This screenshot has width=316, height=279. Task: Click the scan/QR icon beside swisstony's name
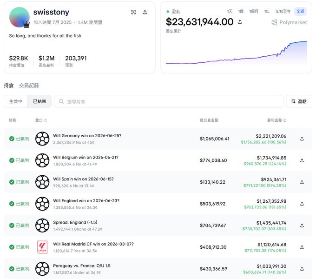133,12
